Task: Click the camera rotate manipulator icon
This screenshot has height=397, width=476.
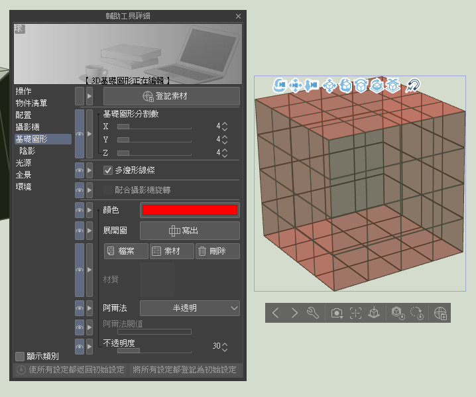Action: click(x=279, y=85)
